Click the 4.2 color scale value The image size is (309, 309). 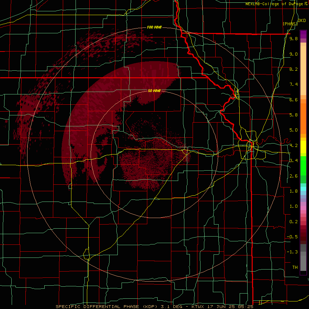coord(294,146)
